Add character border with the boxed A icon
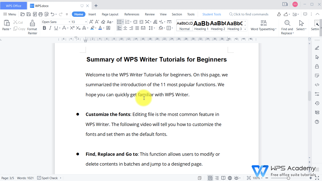Viewport: 322px width, 181px height. pos(108,28)
